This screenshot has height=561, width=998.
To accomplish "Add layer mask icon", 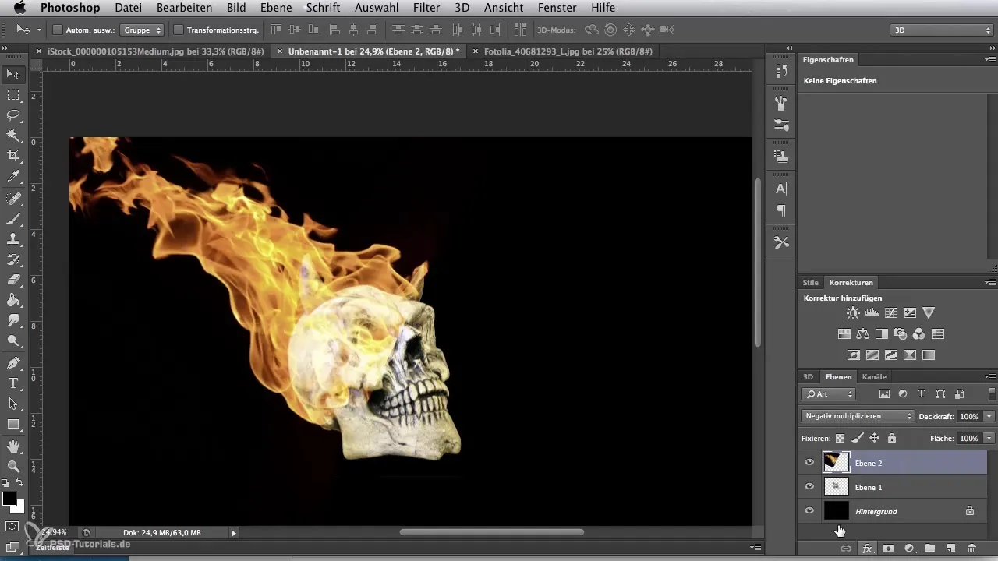I will [x=888, y=549].
